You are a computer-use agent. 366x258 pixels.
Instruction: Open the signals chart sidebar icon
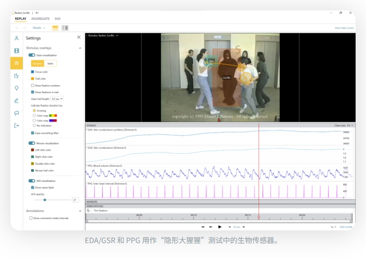17,76
